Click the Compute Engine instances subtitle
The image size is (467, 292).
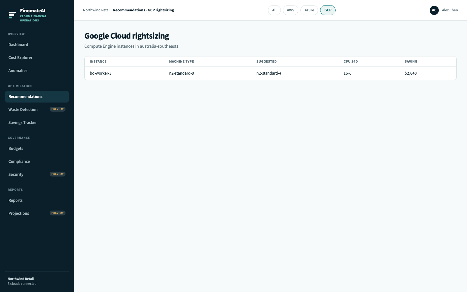(131, 46)
